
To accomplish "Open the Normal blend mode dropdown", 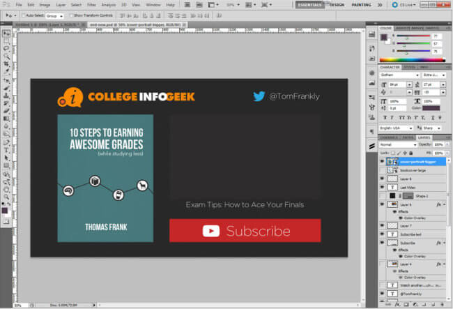I will (x=398, y=144).
